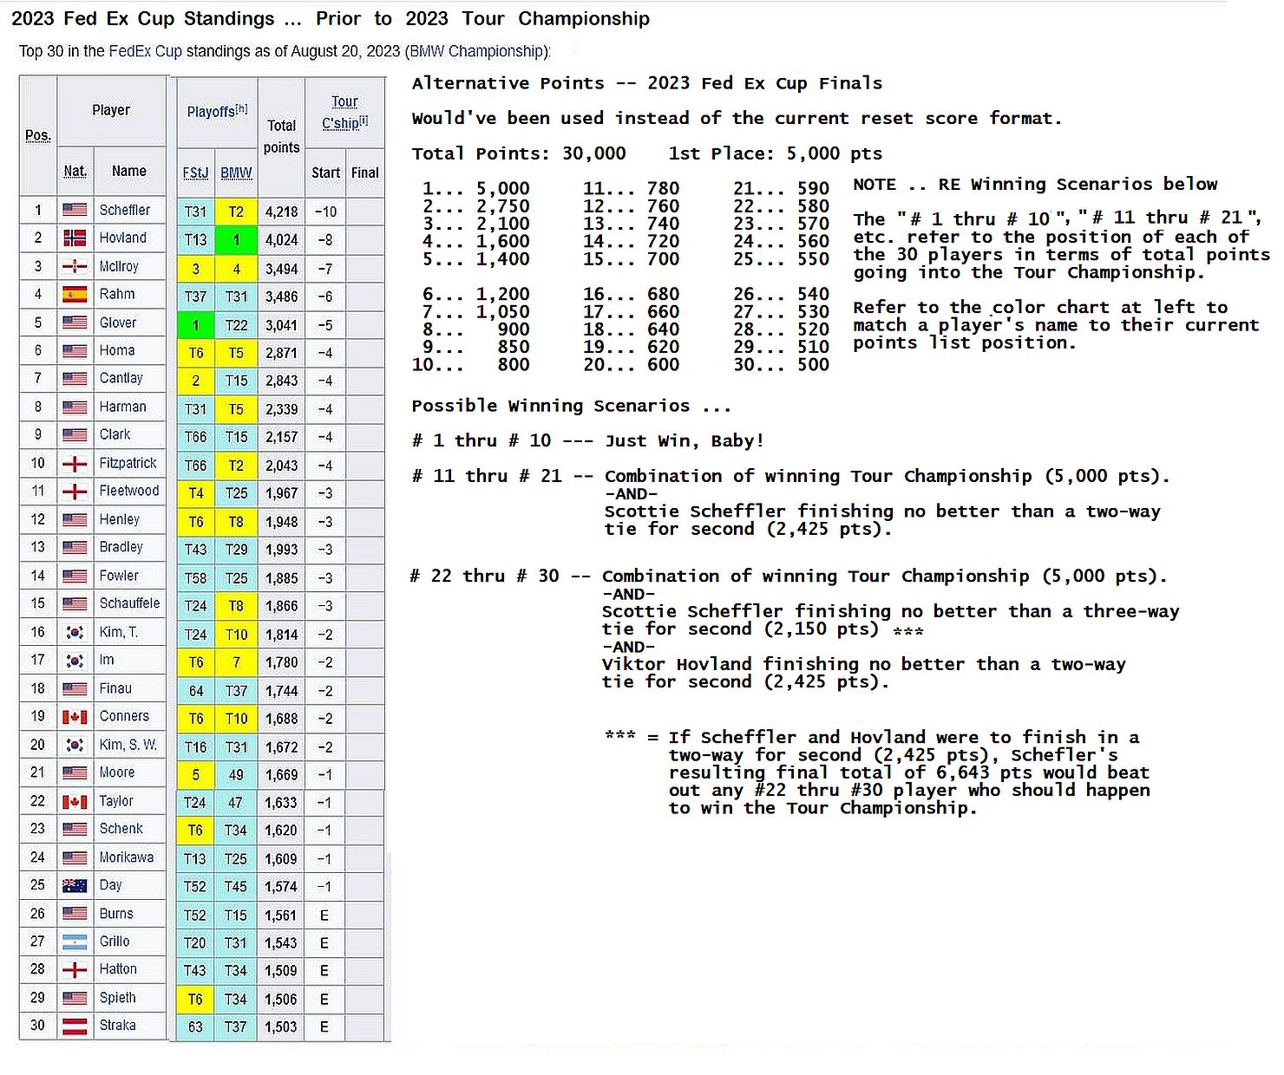The image size is (1284, 1075).
Task: Open player name Schauffele
Action: click(x=129, y=603)
